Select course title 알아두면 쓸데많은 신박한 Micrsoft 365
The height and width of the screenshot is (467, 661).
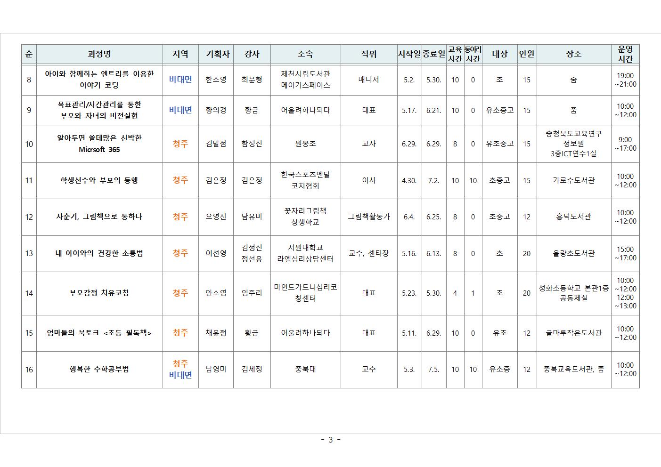tap(99, 144)
